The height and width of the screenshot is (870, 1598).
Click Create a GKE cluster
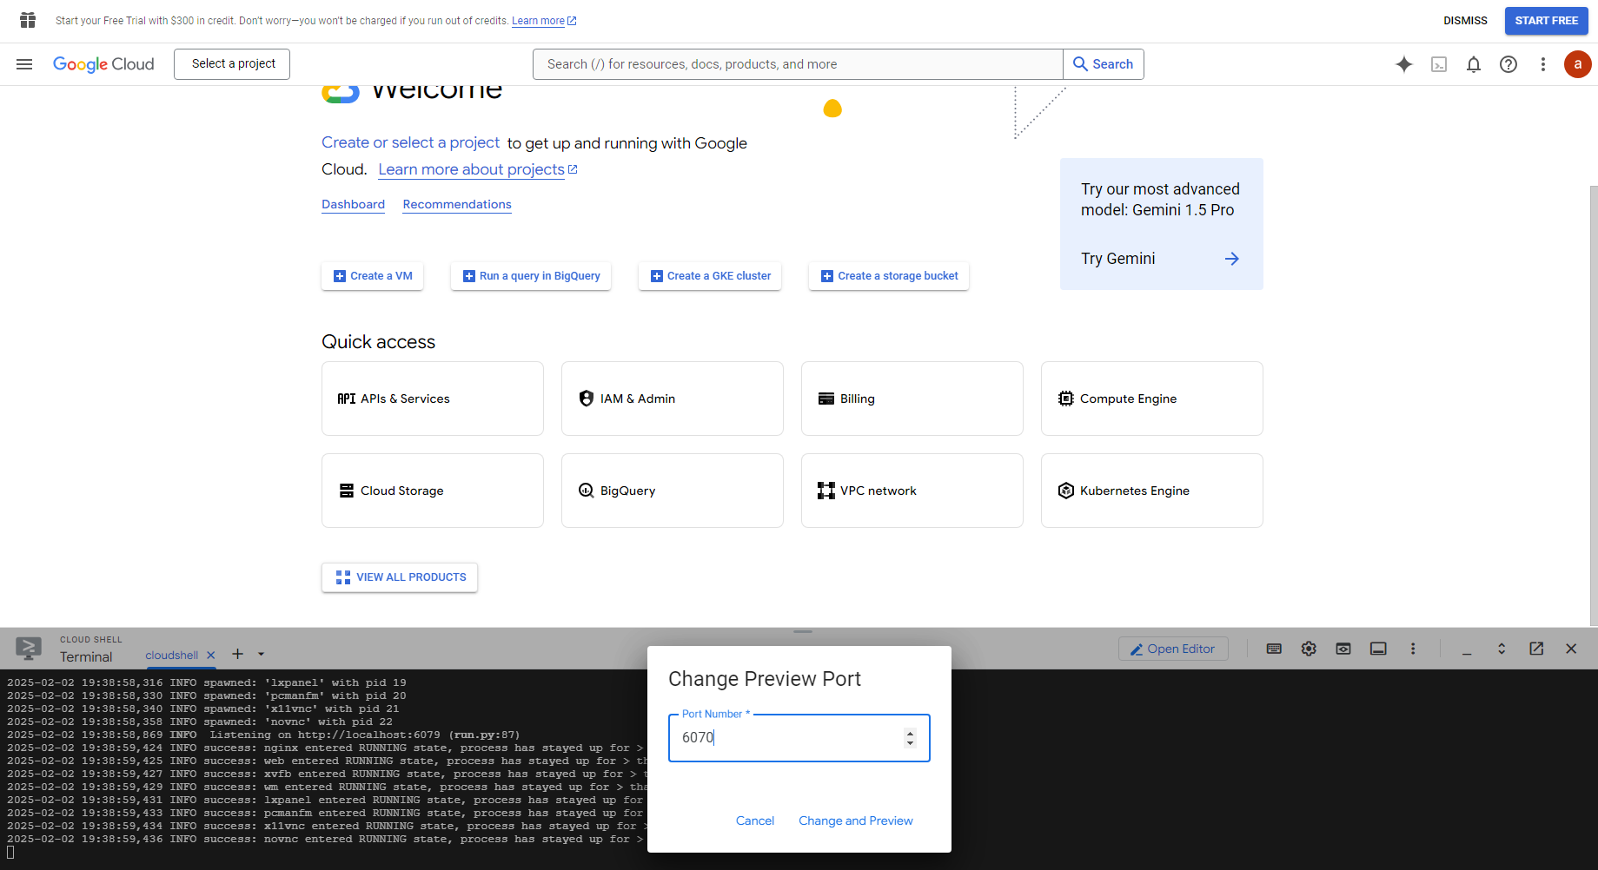(710, 276)
